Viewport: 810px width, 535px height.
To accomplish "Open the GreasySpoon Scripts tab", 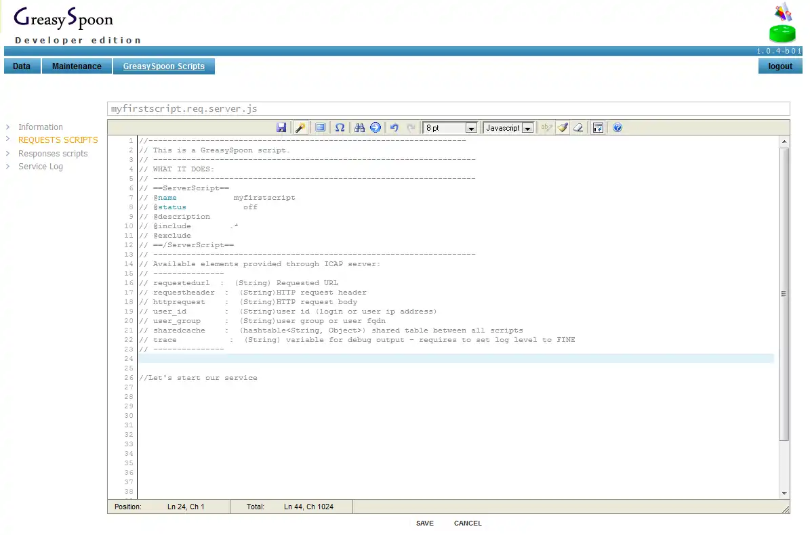I will tap(164, 66).
